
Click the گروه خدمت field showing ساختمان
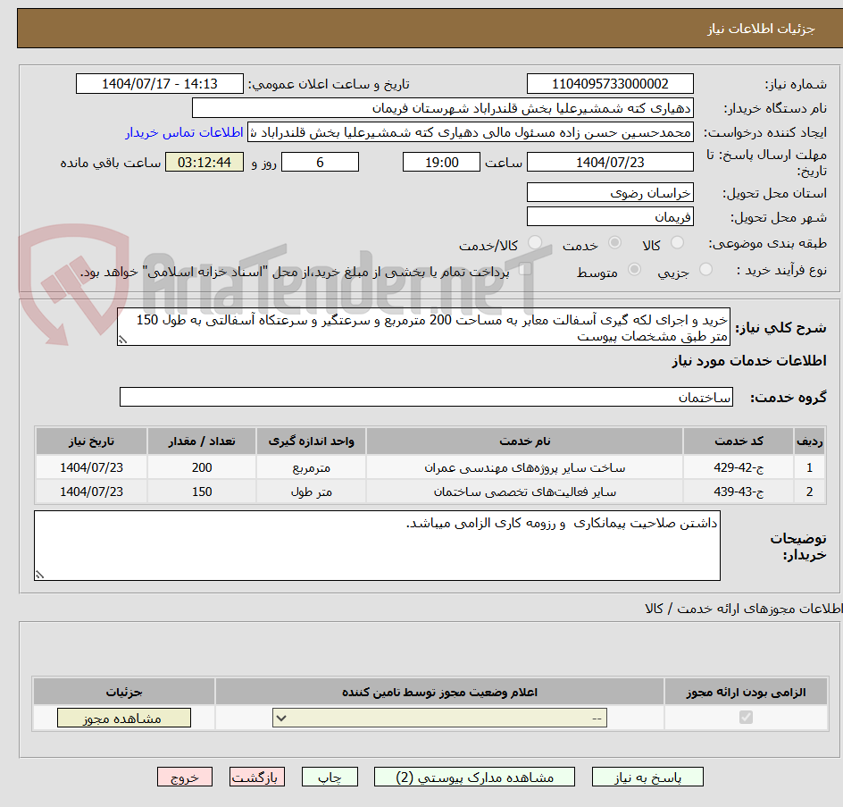click(426, 397)
